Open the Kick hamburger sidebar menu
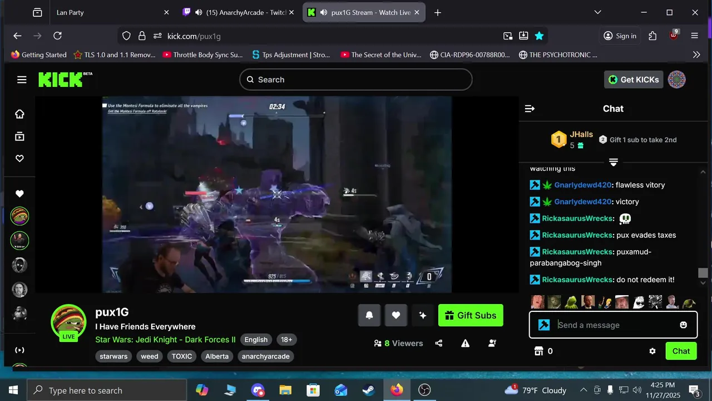 click(x=22, y=80)
